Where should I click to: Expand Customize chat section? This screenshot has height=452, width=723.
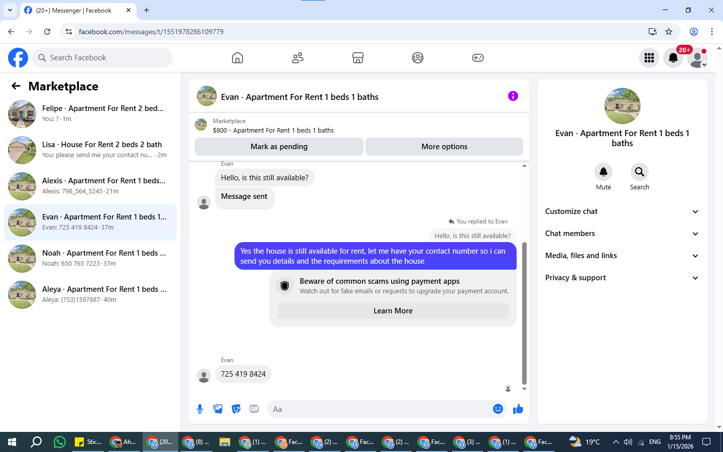click(622, 211)
